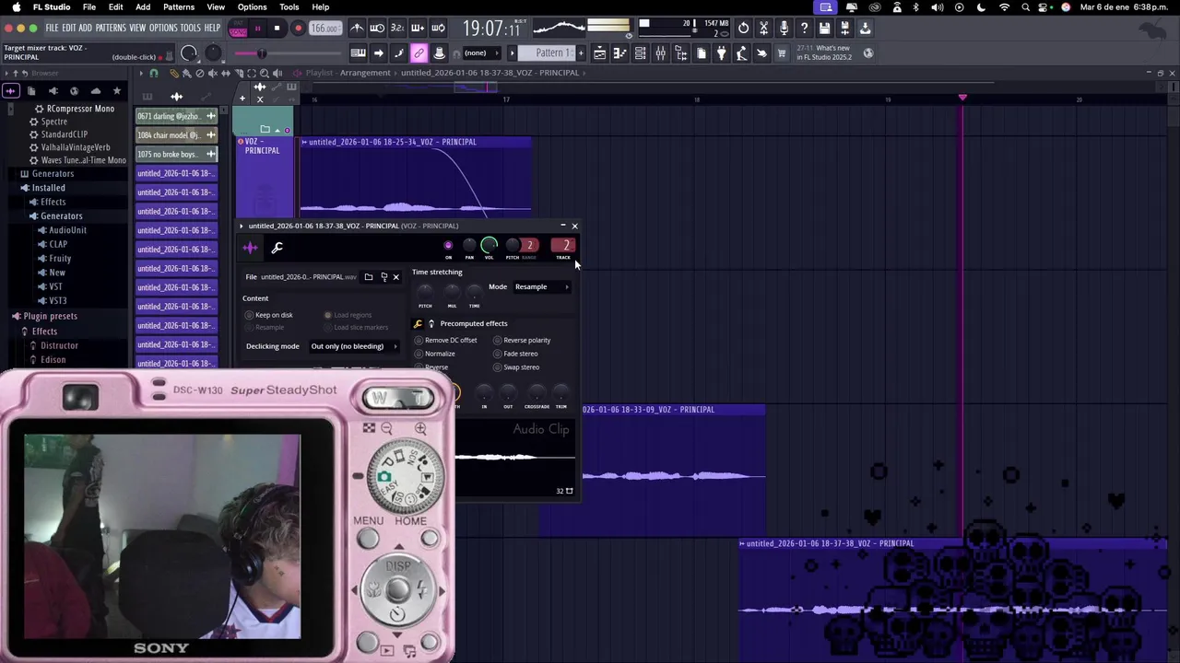Open the mixer window icon
Image resolution: width=1180 pixels, height=663 pixels.
click(x=660, y=53)
